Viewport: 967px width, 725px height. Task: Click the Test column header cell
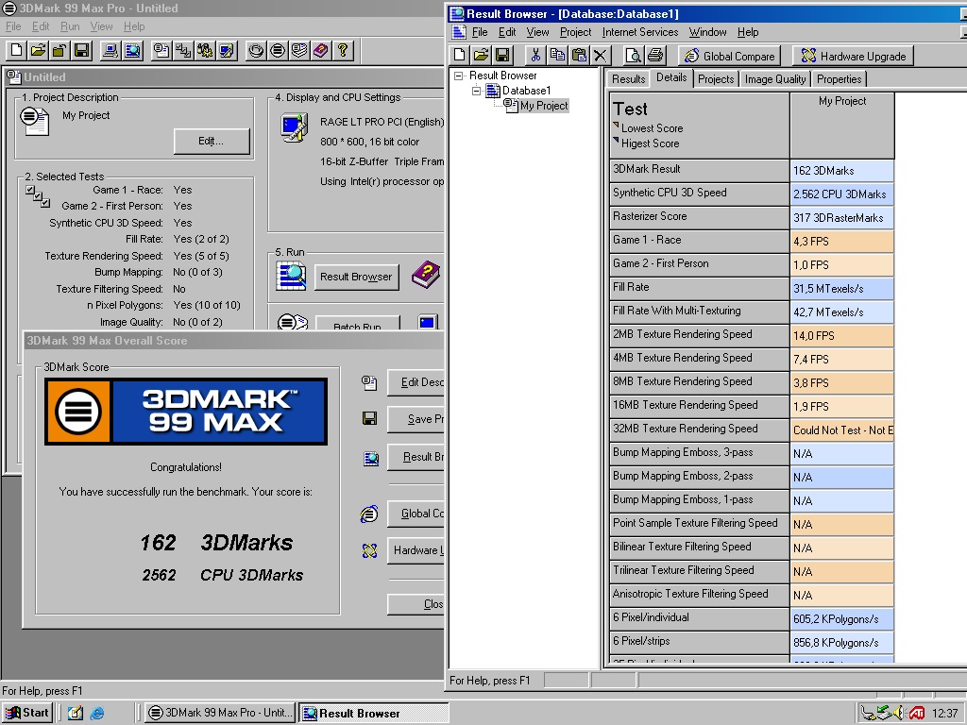click(700, 126)
